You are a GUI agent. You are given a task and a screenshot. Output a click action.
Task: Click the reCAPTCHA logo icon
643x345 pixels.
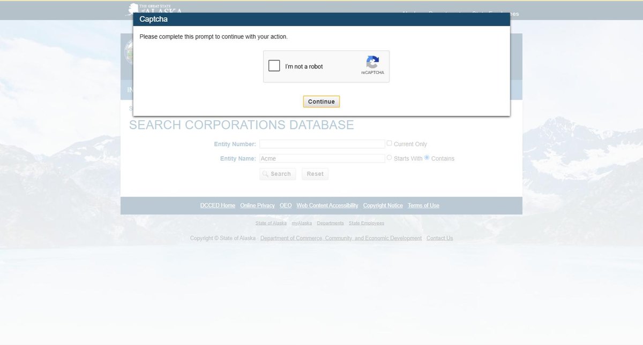372,62
